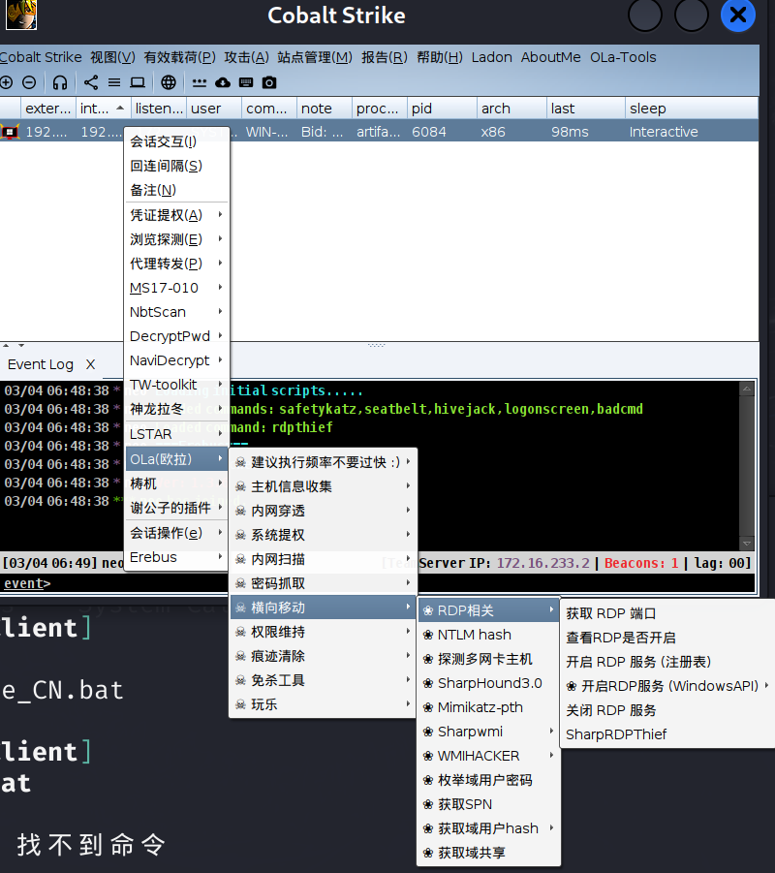
Task: Switch to the Event Log tab
Action: [x=41, y=364]
